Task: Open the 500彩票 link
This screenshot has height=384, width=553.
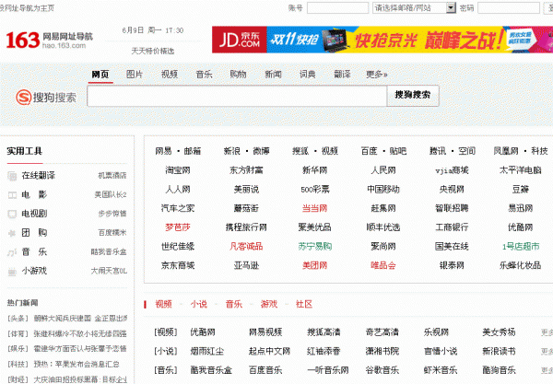Action: point(315,190)
